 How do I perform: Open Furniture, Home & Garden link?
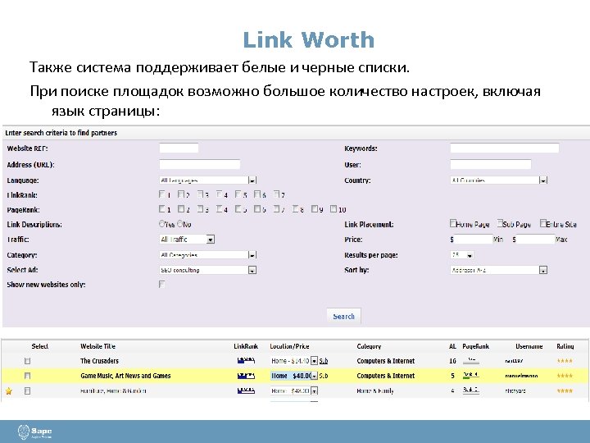pos(113,391)
